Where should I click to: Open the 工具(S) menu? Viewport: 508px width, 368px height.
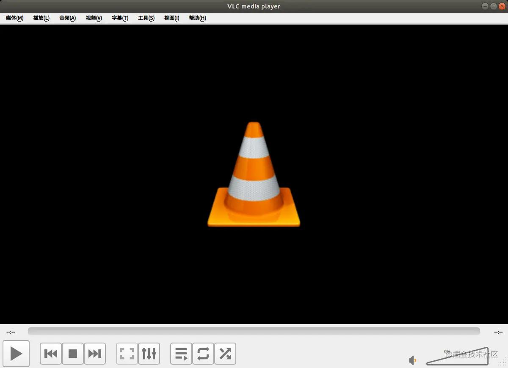point(146,18)
